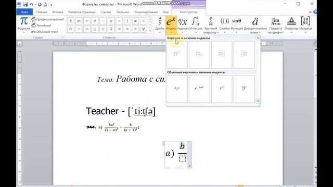Screen dimensions: 333x187
Task: Insert the common x sub y squared preset
Action: tap(177, 89)
